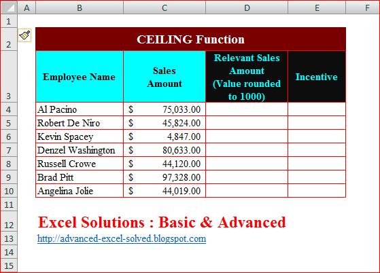
Task: Select column E header
Action: point(317,7)
